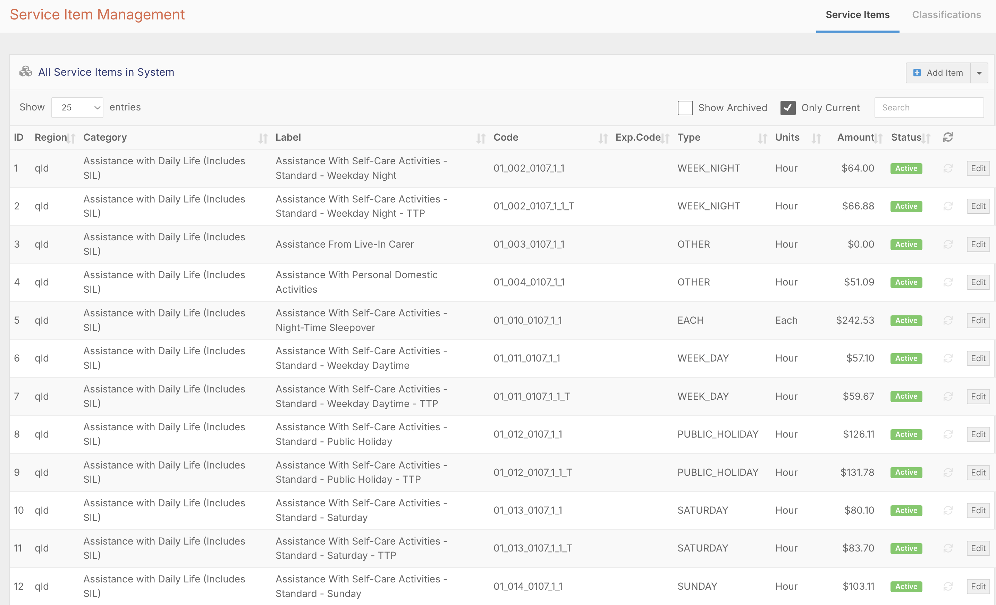996x605 pixels.
Task: Click the refresh icon on Live-In Carer row
Action: [948, 244]
